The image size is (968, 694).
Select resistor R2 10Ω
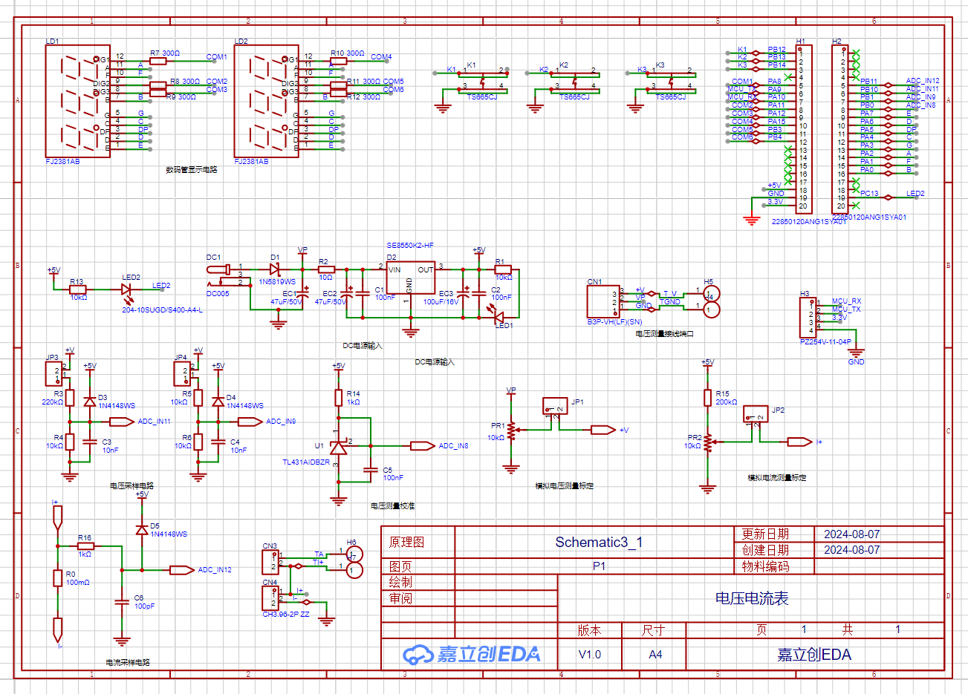point(326,269)
